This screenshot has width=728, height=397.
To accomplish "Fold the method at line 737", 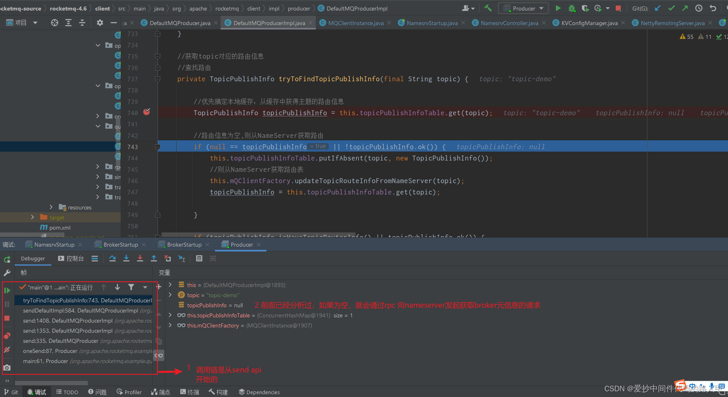I will [158, 79].
